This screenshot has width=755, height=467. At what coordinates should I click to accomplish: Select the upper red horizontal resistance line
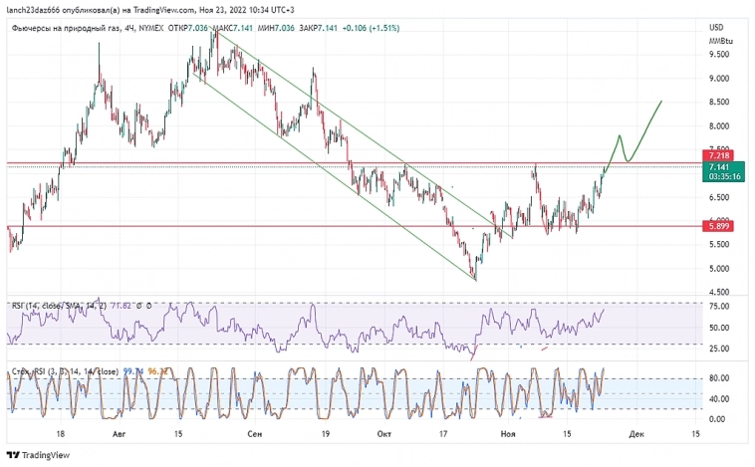tap(299, 162)
